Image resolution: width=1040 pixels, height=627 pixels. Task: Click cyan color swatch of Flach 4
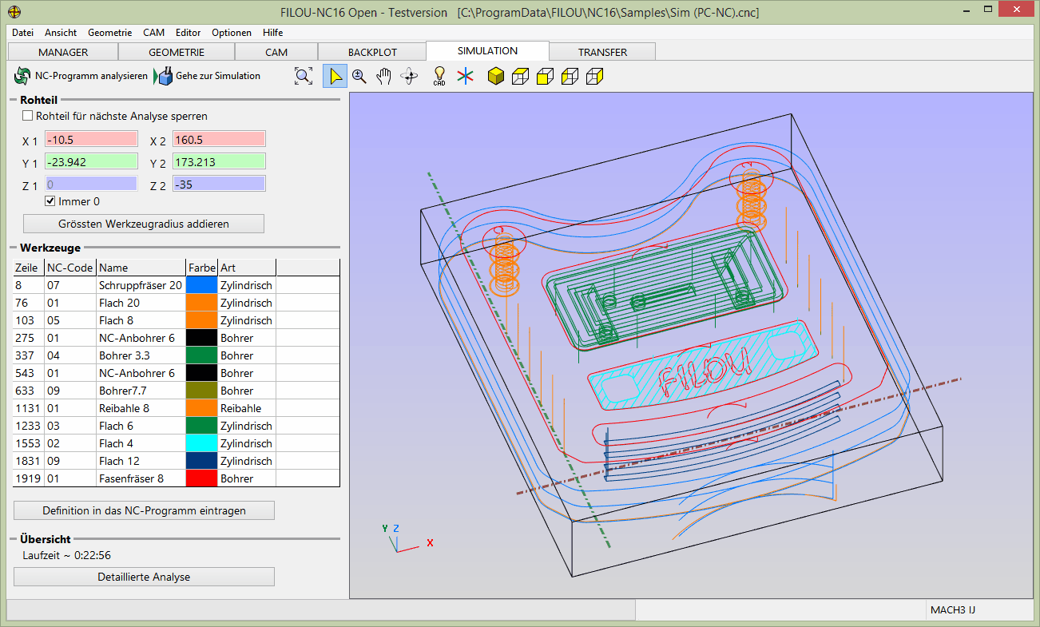coord(201,443)
